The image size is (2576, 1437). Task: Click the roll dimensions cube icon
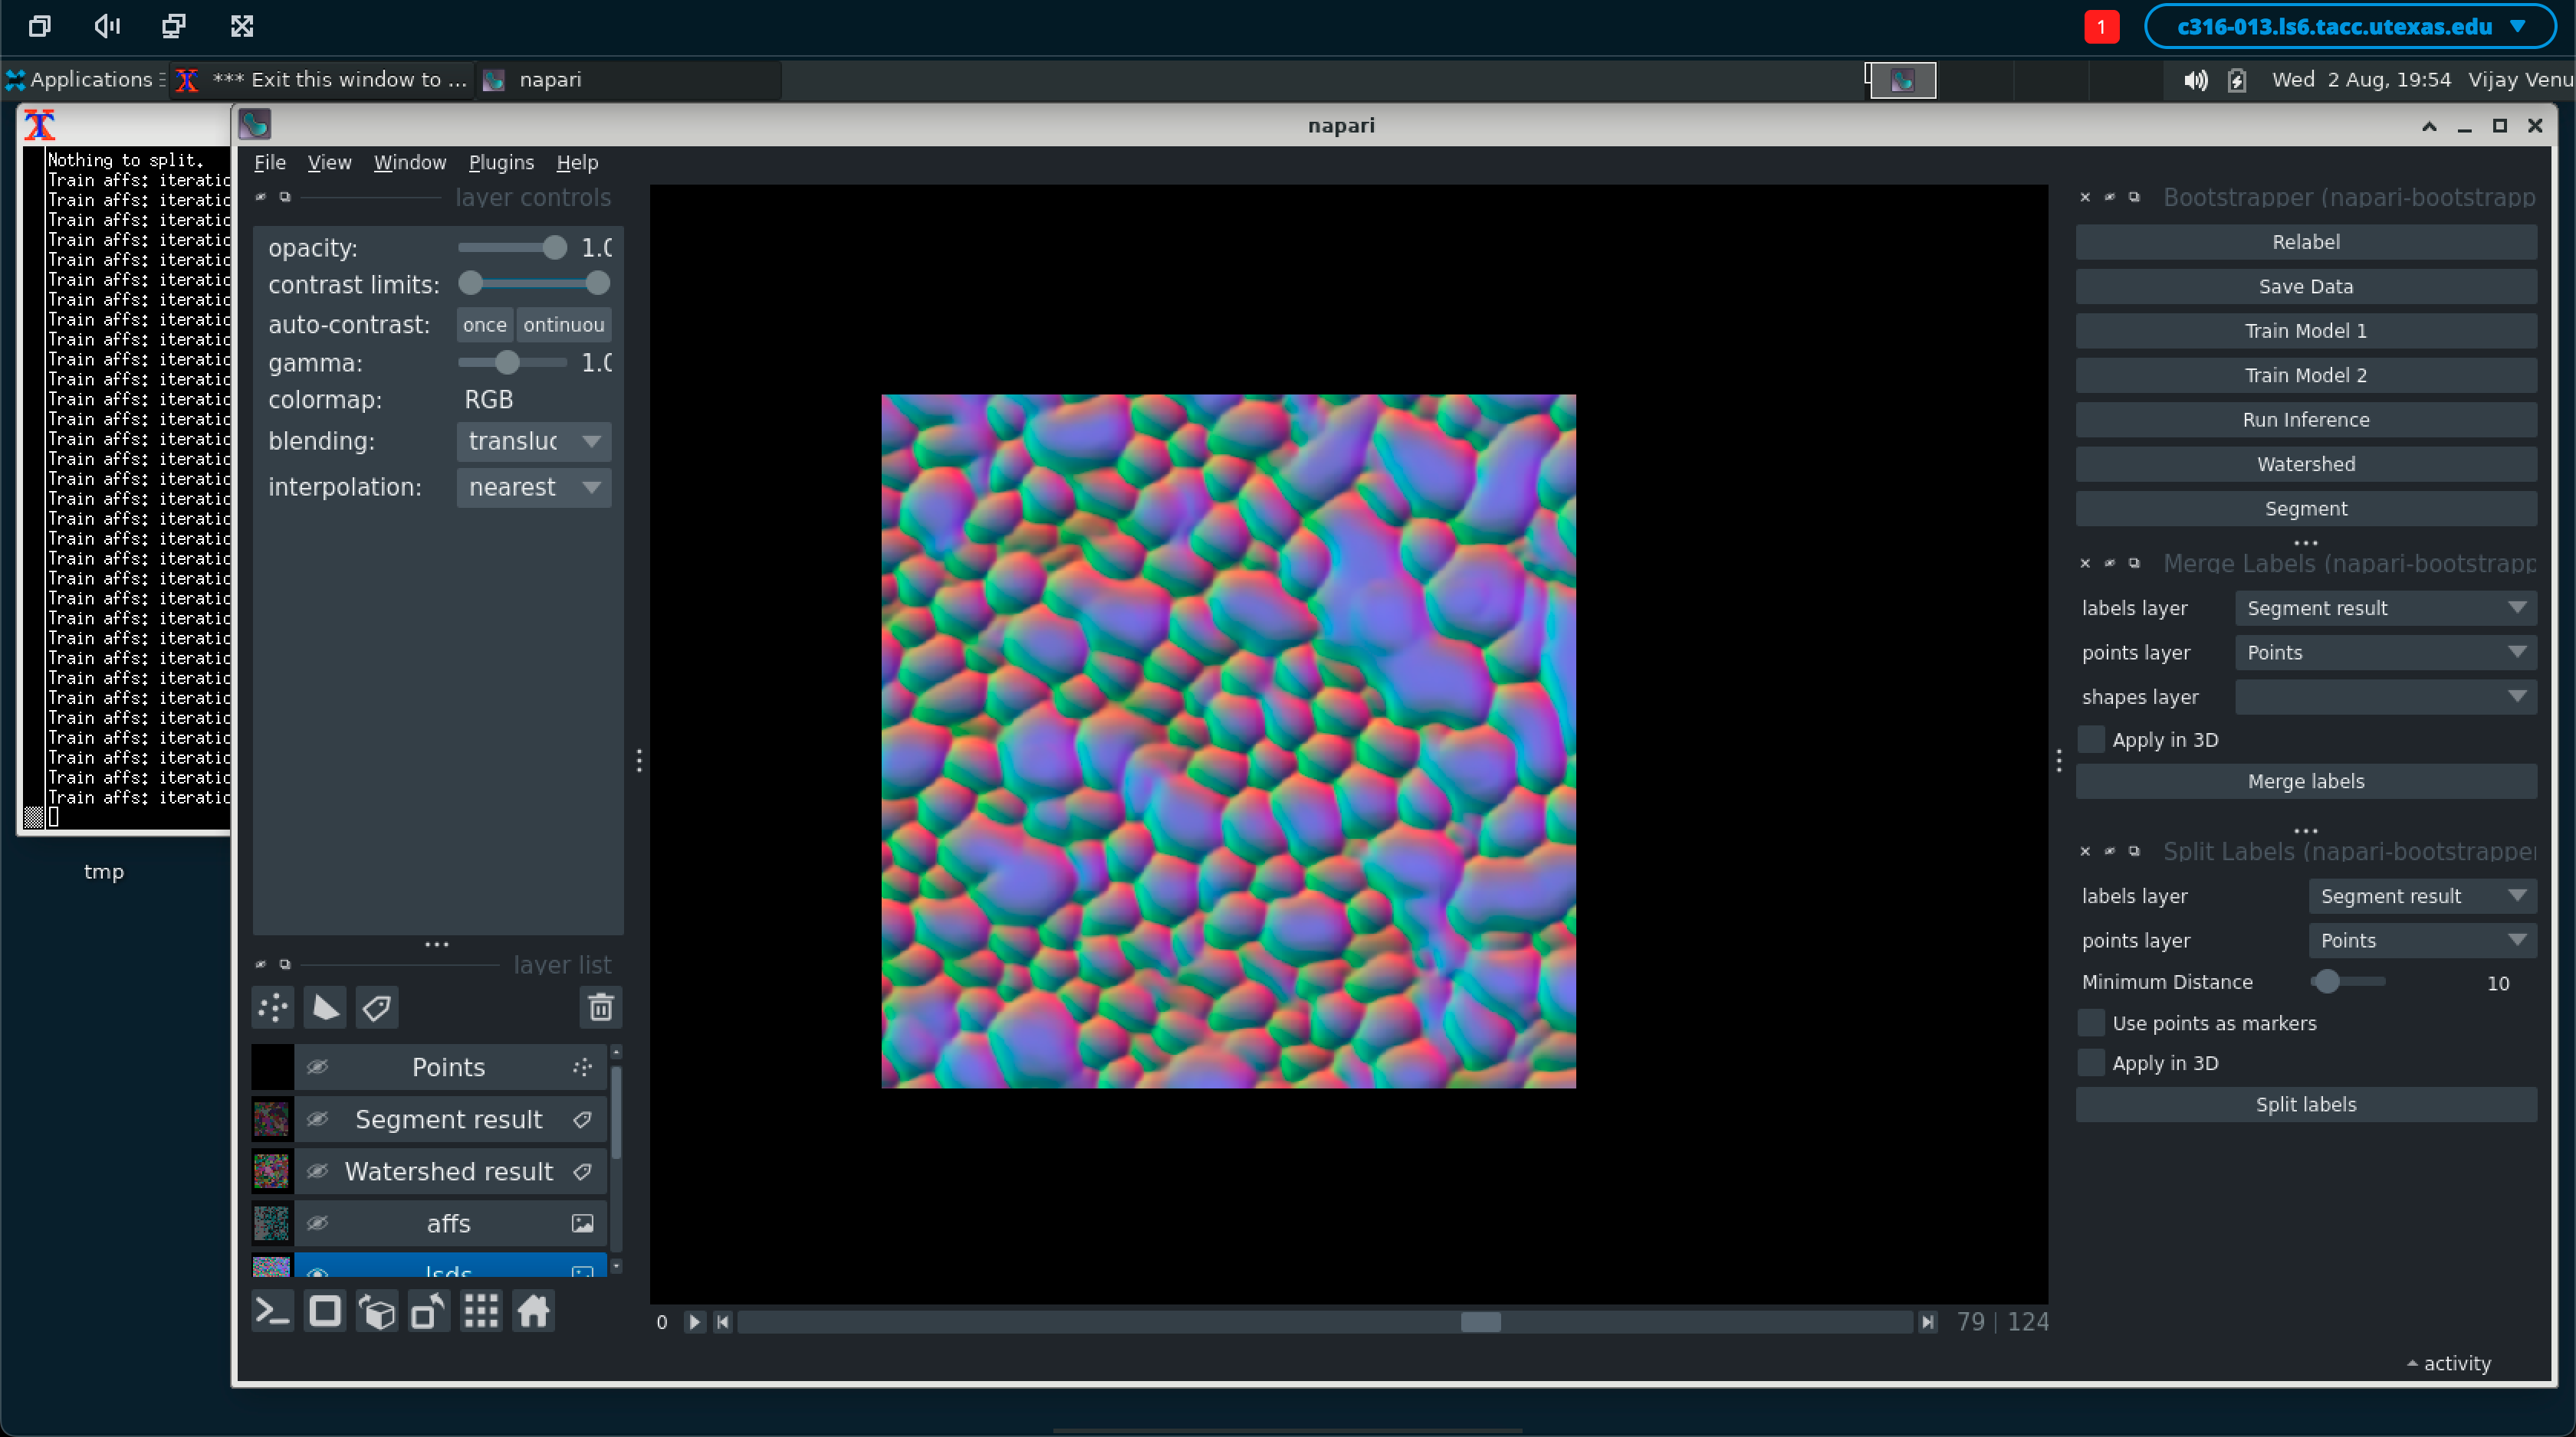(377, 1311)
